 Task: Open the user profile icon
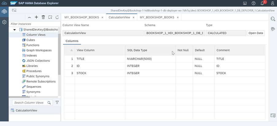[x=272, y=3]
